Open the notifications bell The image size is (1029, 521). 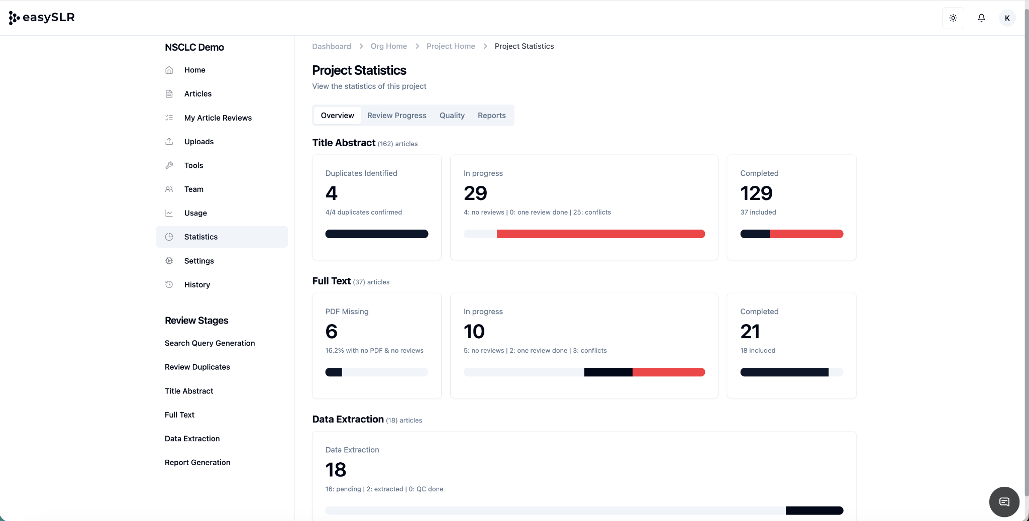pyautogui.click(x=981, y=18)
